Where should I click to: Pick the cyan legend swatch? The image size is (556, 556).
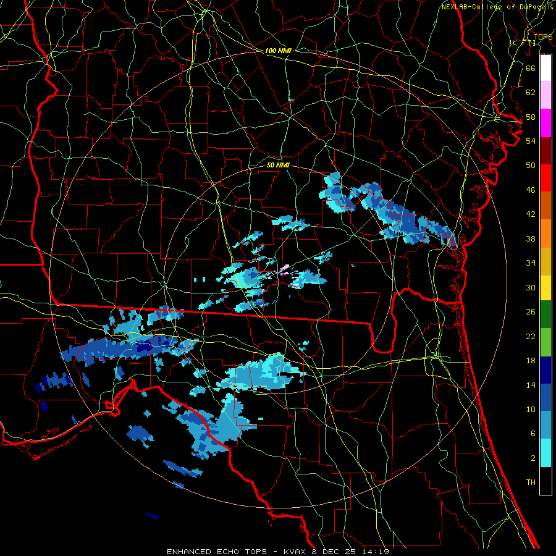(x=545, y=453)
